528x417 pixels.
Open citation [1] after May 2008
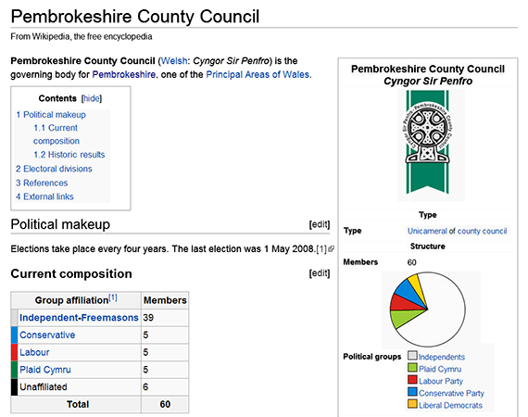[321, 249]
